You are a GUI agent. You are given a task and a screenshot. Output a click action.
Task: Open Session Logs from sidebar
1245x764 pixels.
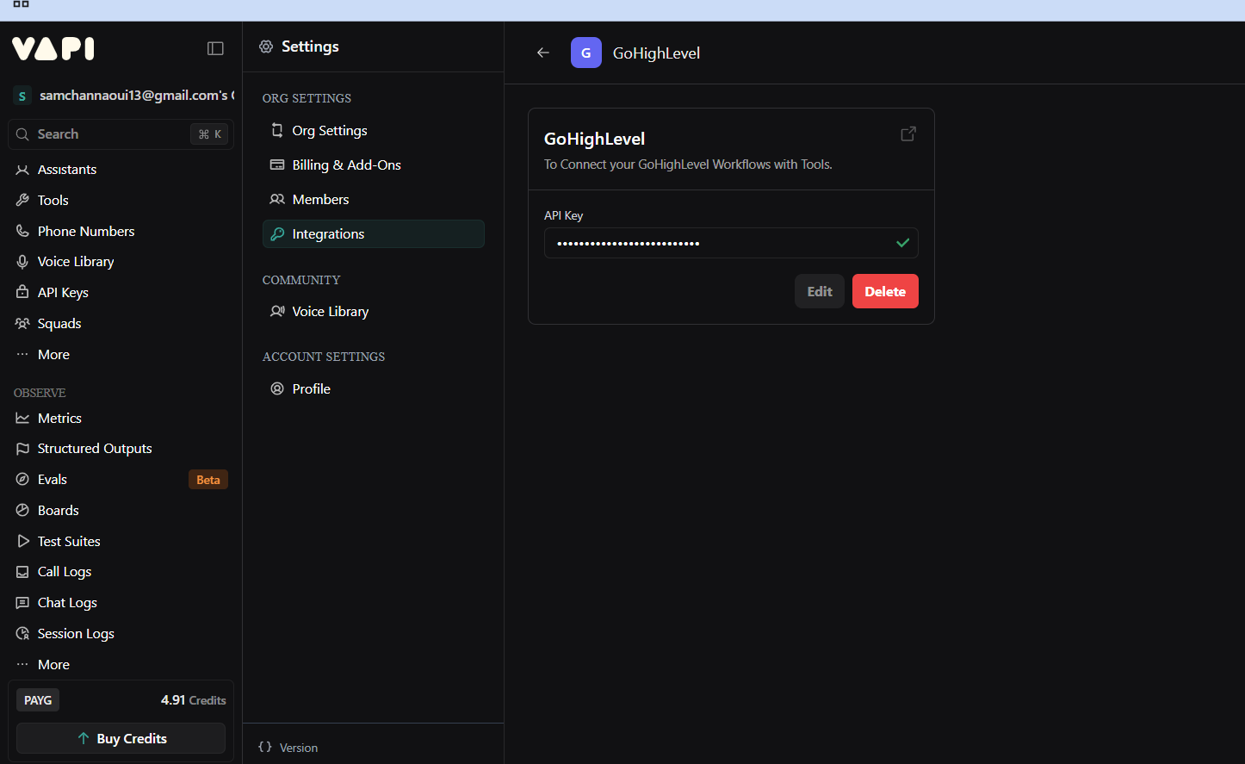coord(75,633)
